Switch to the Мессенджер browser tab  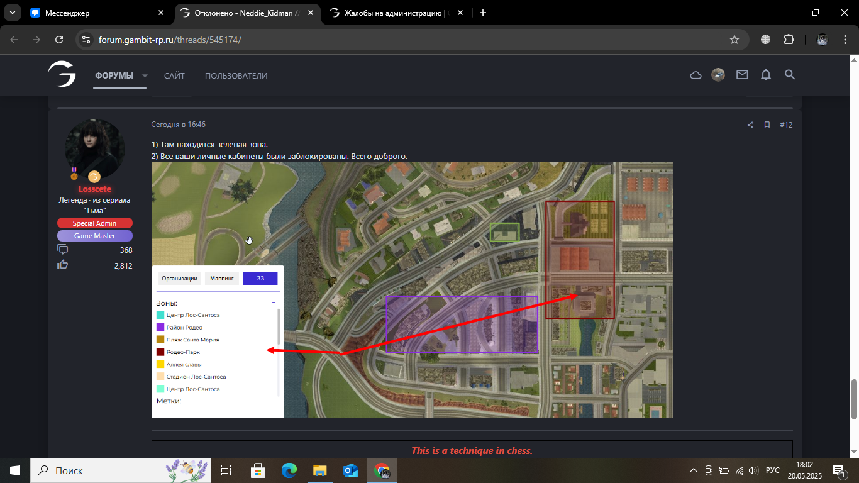(x=94, y=13)
